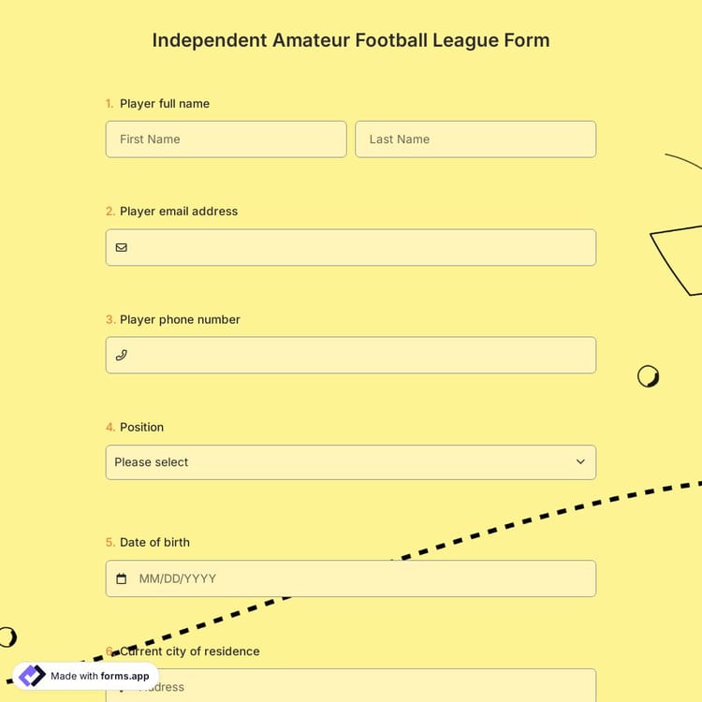The image size is (702, 702).
Task: Focus the First Name field
Action: coord(226,139)
